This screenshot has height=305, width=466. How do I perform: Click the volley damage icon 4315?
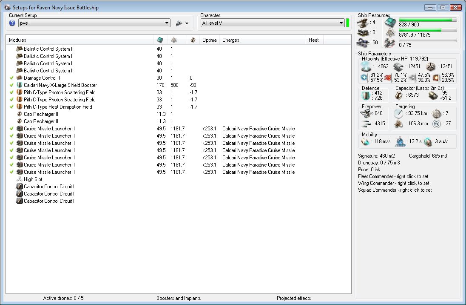(366, 124)
